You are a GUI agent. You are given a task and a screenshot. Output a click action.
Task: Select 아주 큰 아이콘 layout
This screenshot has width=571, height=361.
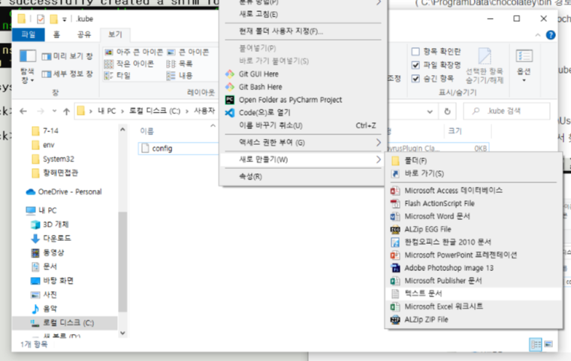[x=133, y=52]
